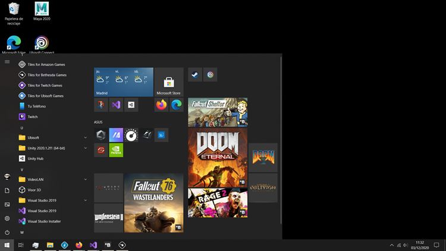Open Tiles for Twitch Games
The image size is (446, 251).
coord(52,86)
